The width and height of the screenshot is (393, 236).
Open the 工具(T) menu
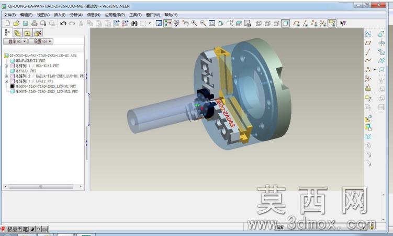tap(136, 15)
